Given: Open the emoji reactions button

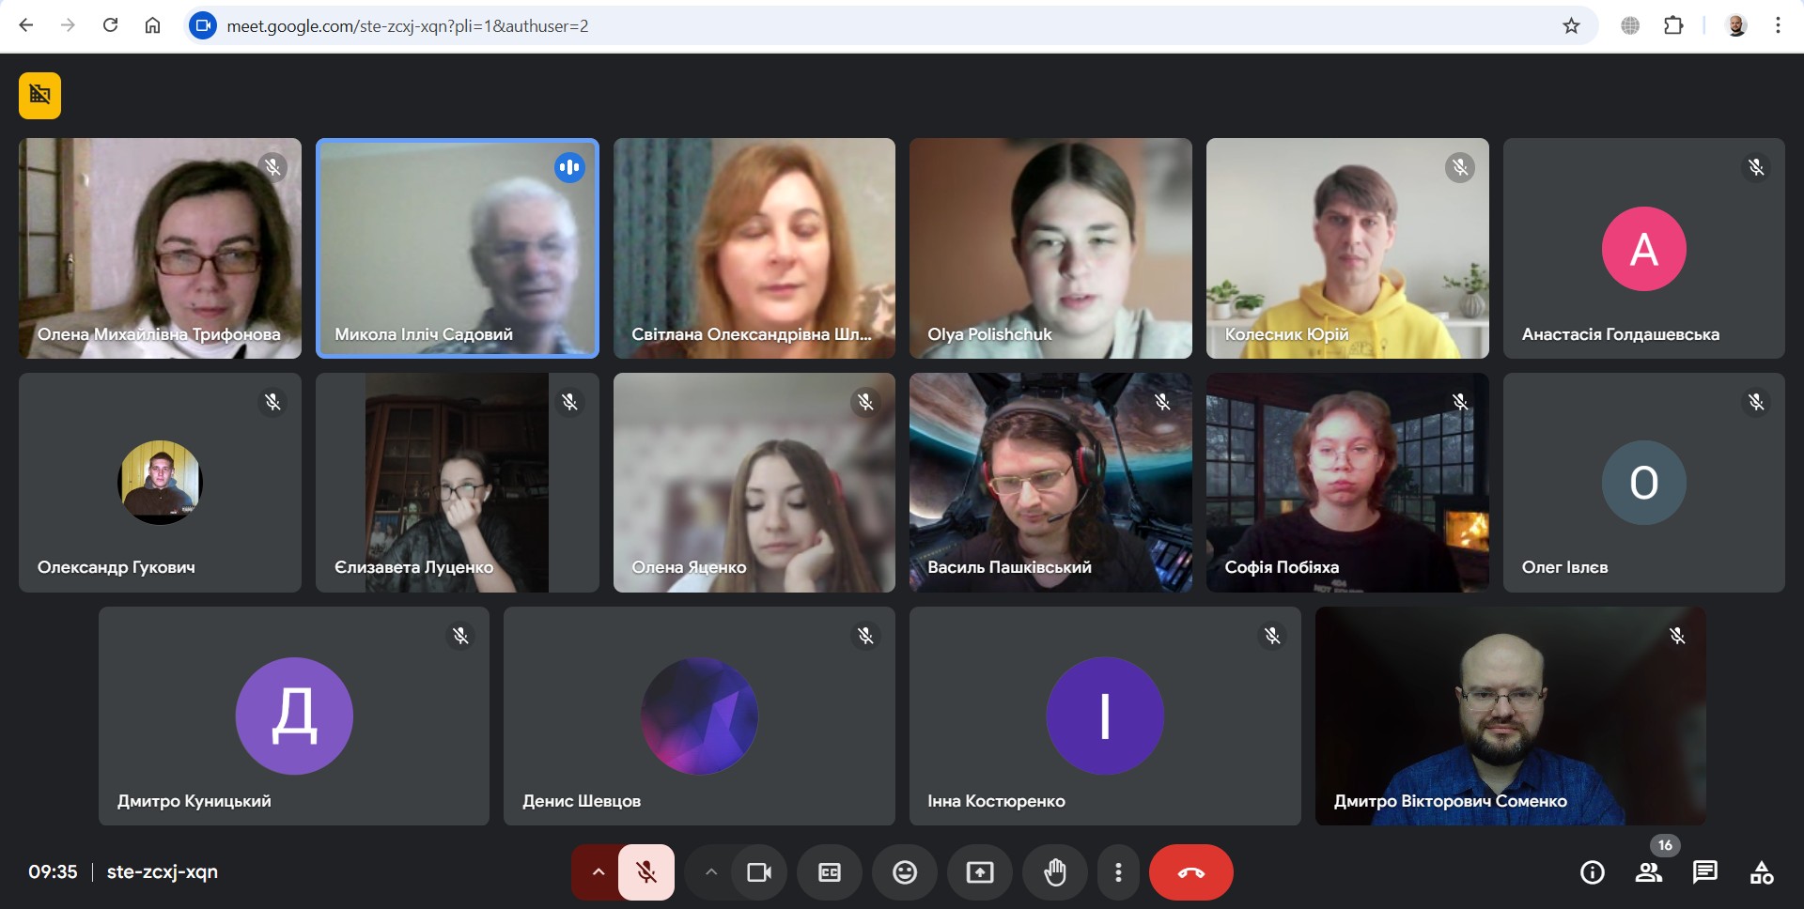Looking at the screenshot, I should pos(904,872).
